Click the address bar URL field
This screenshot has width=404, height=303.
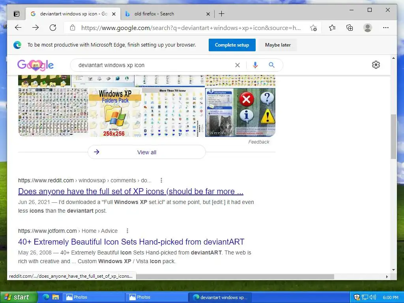[191, 28]
